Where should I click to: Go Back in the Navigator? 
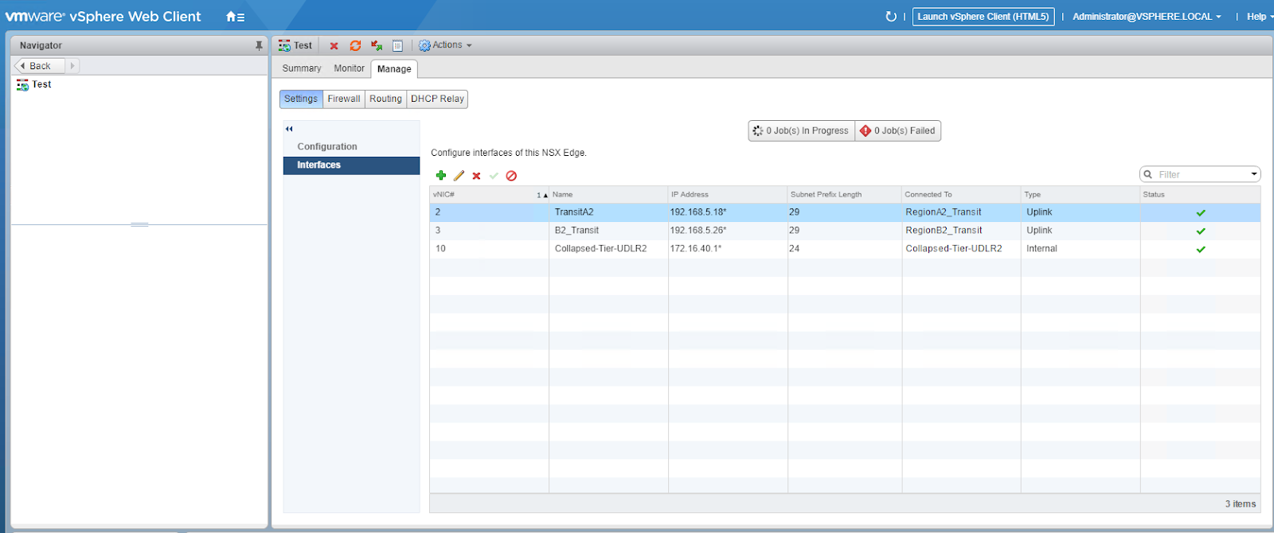(39, 66)
